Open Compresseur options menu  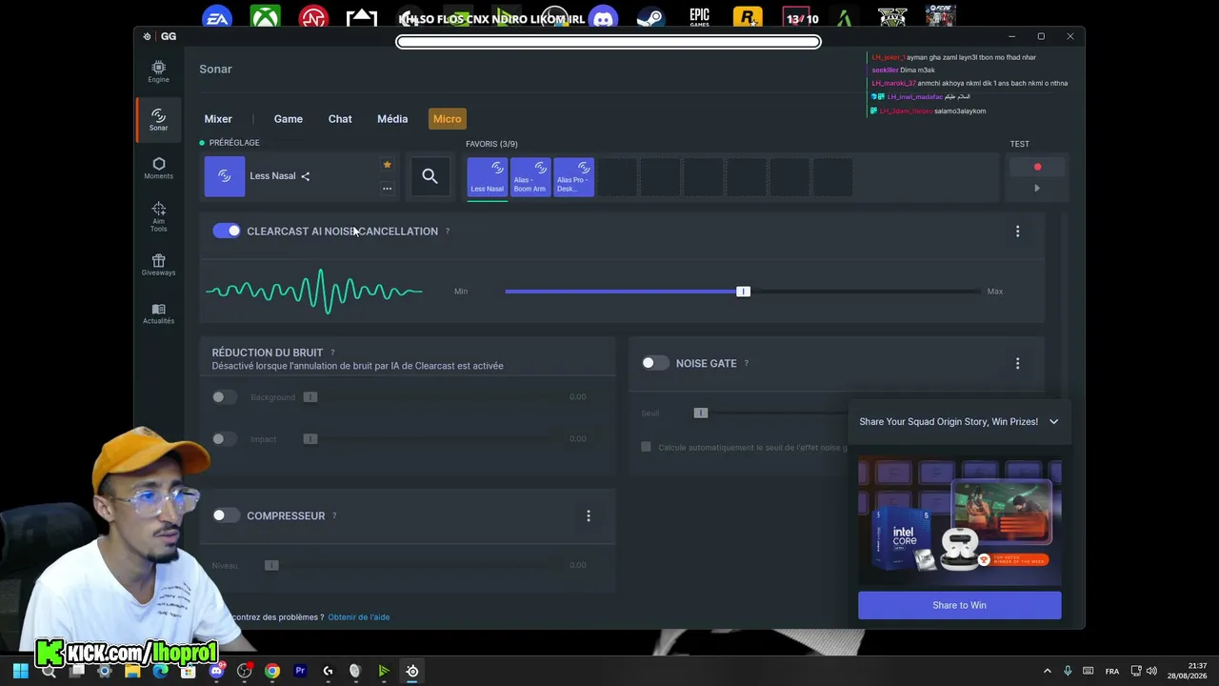pyautogui.click(x=588, y=515)
